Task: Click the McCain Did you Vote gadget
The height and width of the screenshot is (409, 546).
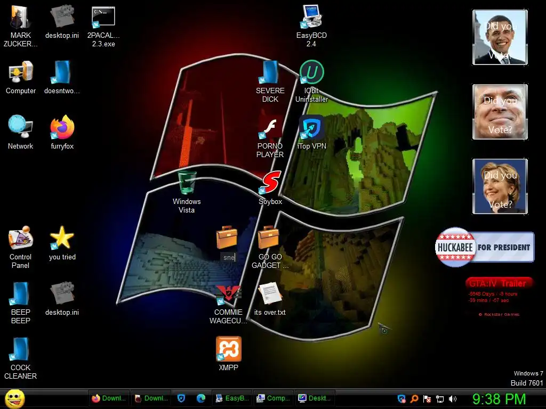Action: (500, 112)
